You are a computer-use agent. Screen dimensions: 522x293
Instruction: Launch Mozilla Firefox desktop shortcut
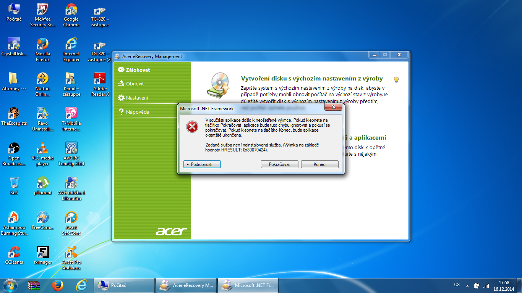click(x=42, y=50)
